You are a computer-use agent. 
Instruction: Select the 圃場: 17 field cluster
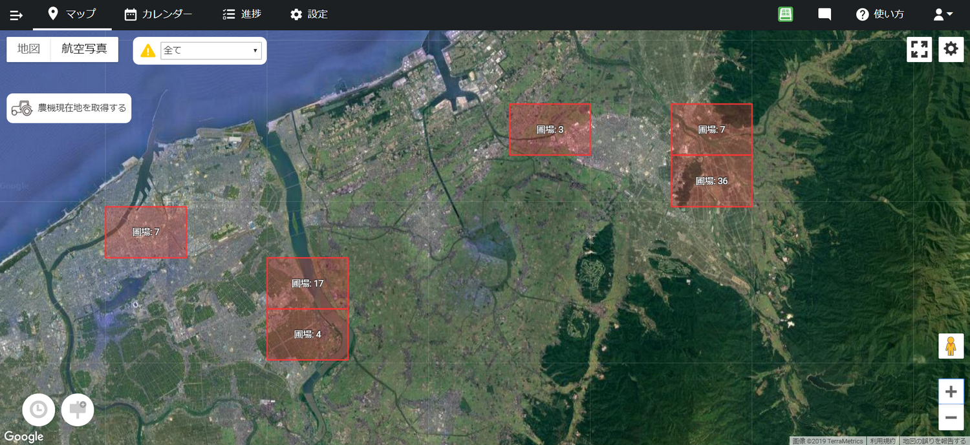tap(307, 283)
